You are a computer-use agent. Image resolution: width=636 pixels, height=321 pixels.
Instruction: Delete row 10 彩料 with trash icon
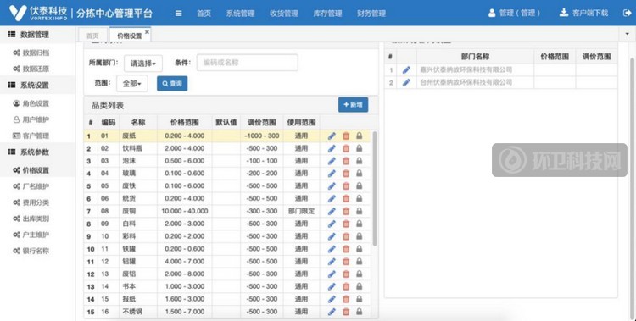click(346, 236)
